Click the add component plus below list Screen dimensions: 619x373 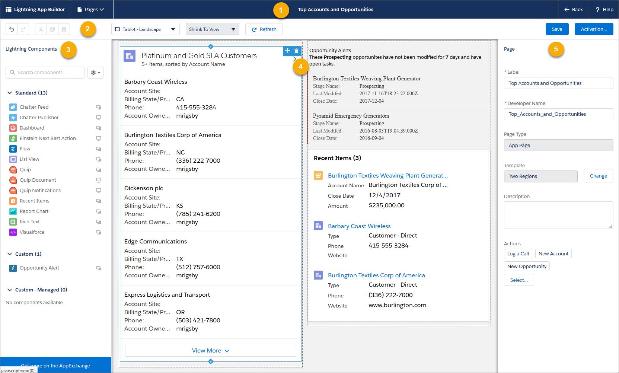tap(211, 361)
